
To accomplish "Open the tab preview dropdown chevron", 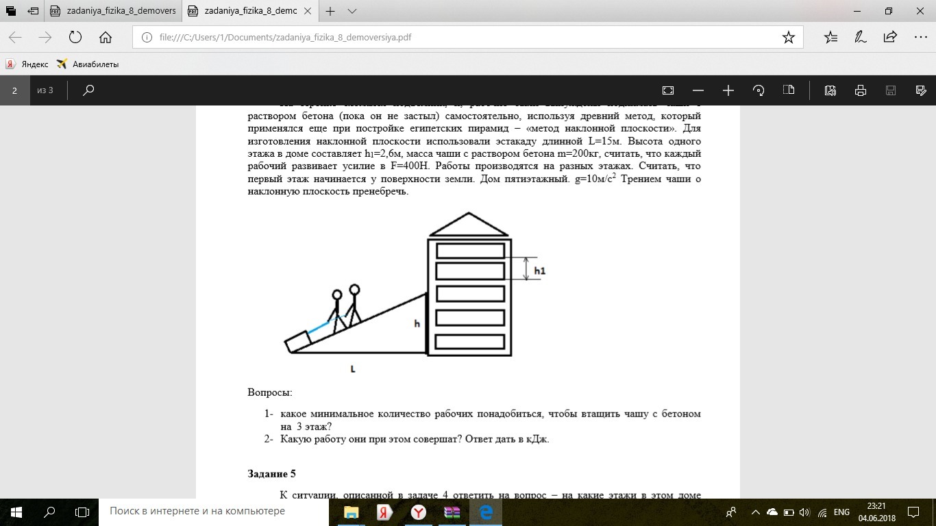I will point(352,11).
